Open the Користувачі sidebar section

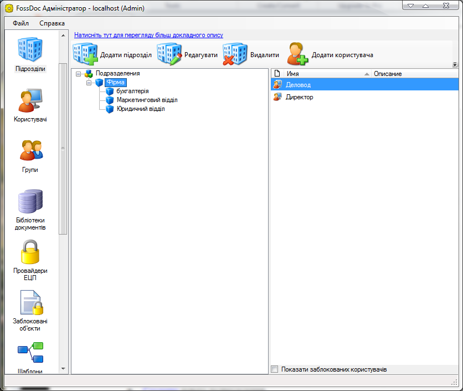tap(30, 105)
